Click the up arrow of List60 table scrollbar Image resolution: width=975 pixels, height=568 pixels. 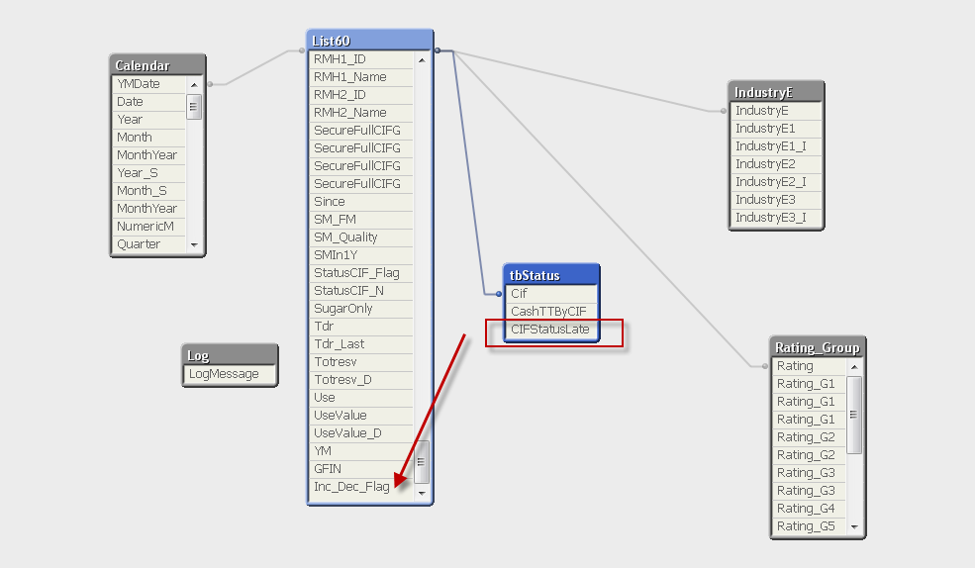pos(422,60)
